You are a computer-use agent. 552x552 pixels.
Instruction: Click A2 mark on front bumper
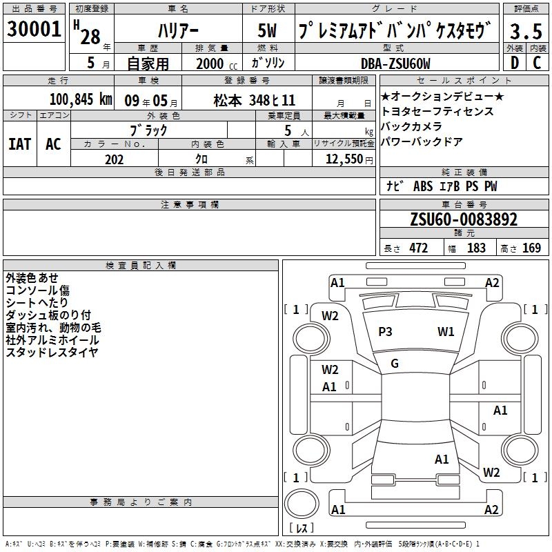click(492, 283)
